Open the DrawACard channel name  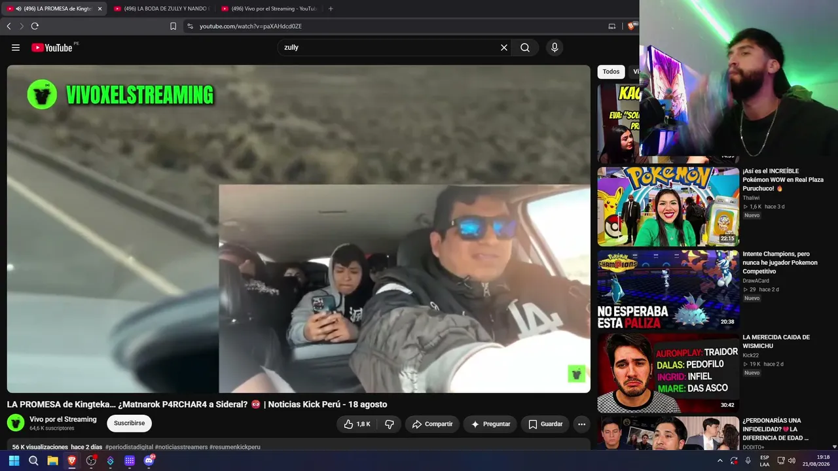click(x=756, y=281)
